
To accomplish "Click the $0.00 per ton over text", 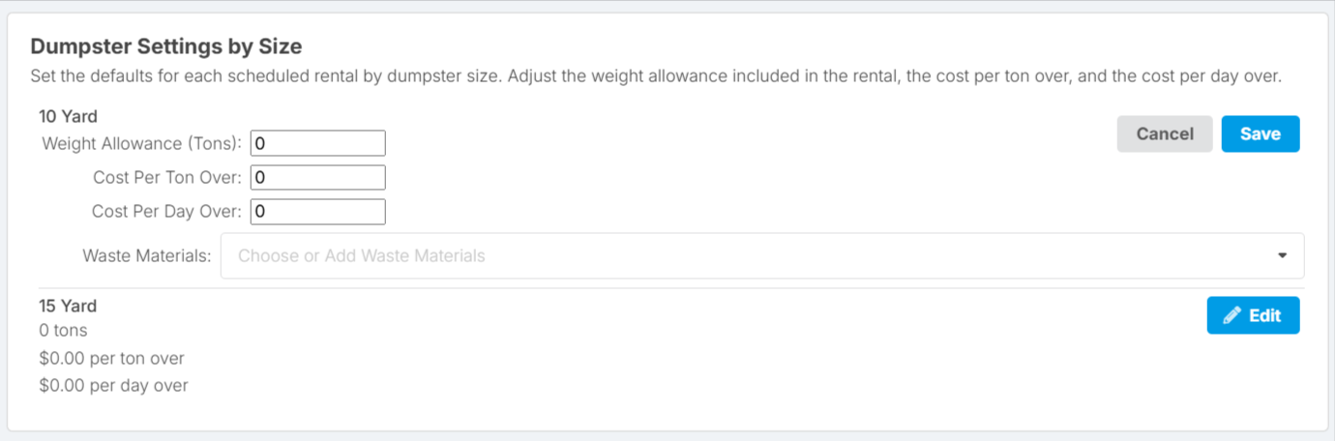I will [111, 359].
